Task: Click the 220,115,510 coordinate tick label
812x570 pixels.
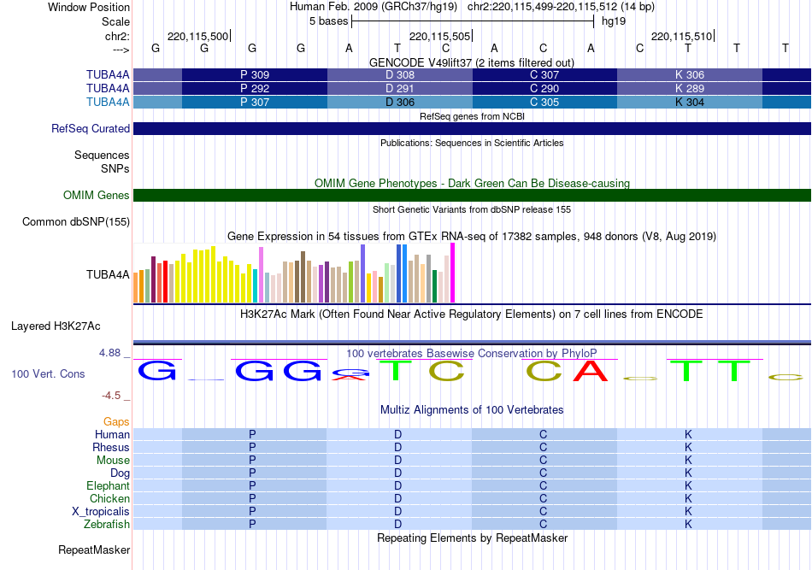Action: coord(681,36)
